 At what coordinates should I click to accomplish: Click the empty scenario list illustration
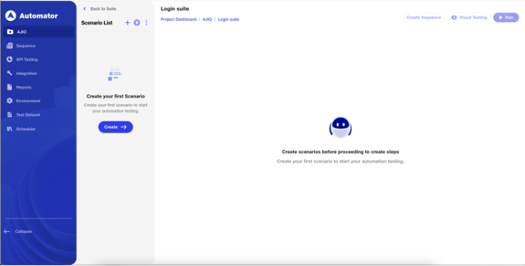[x=115, y=75]
